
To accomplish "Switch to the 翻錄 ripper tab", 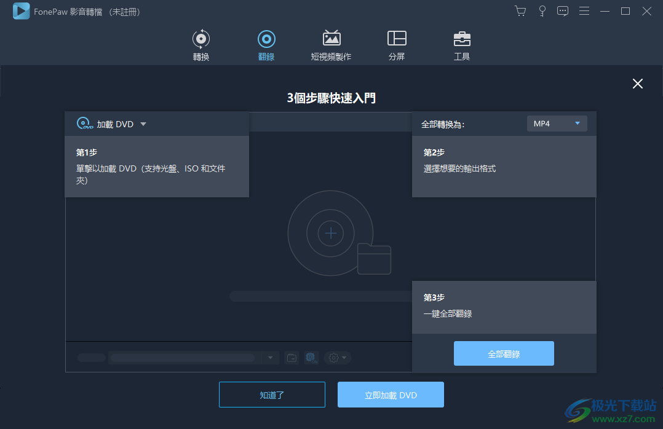I will pyautogui.click(x=266, y=45).
